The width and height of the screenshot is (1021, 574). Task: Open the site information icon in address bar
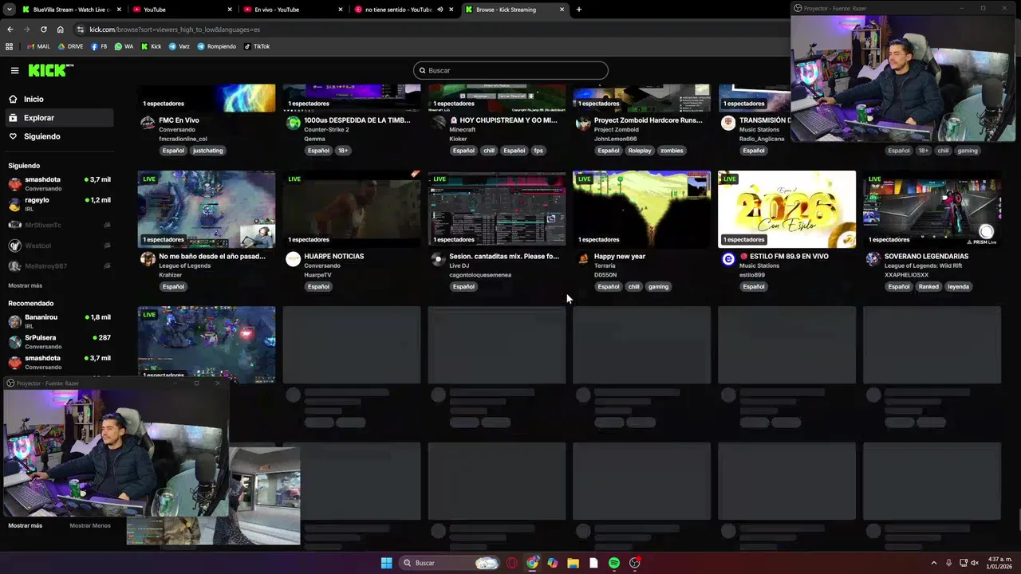[x=81, y=29]
